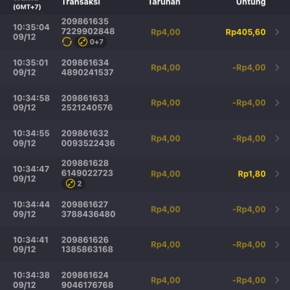The height and width of the screenshot is (290, 290).
Task: Open chevron on the 10:34:38 transaction
Action: pyautogui.click(x=277, y=280)
